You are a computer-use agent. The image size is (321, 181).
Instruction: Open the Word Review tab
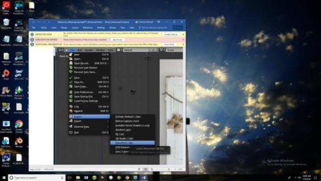pyautogui.click(x=113, y=27)
